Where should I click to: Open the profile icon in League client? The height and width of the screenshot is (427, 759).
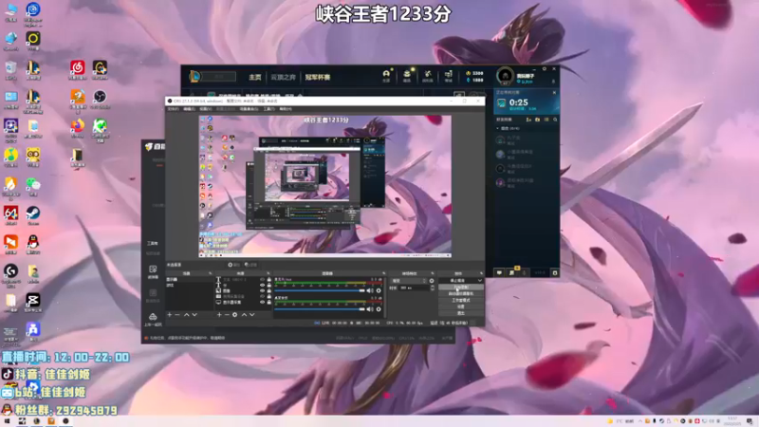[x=386, y=74]
